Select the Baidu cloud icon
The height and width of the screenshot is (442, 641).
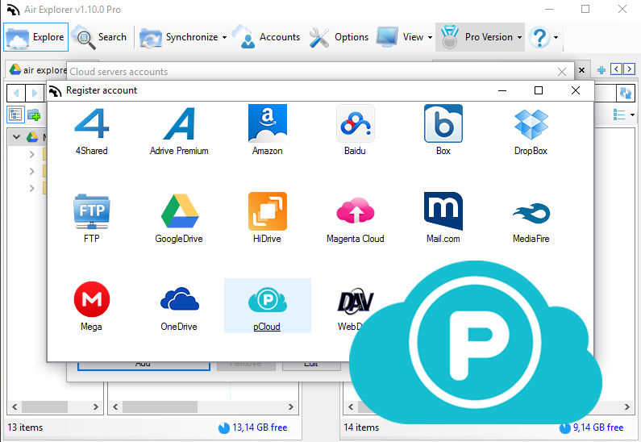click(356, 123)
